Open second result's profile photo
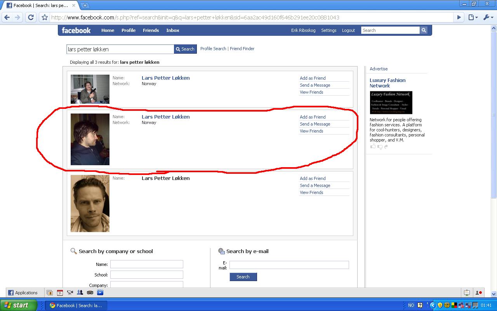 click(x=90, y=139)
